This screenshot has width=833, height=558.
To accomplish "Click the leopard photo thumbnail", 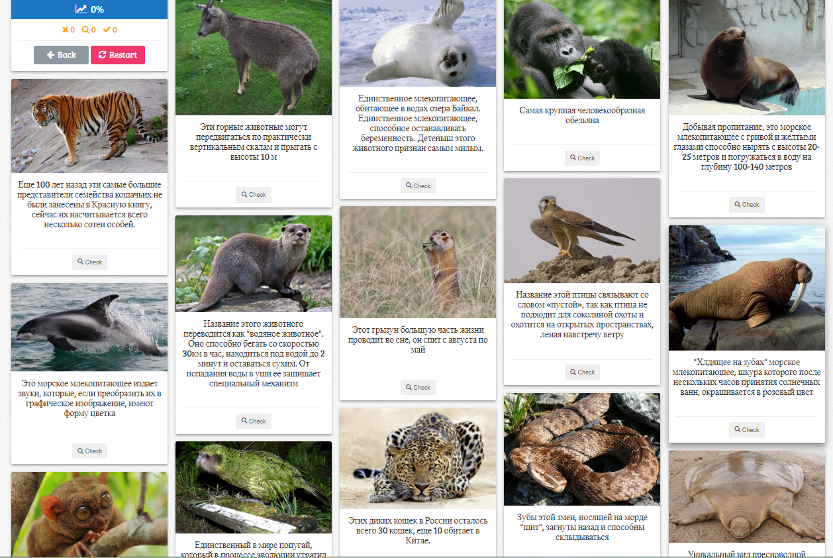I will [x=418, y=459].
